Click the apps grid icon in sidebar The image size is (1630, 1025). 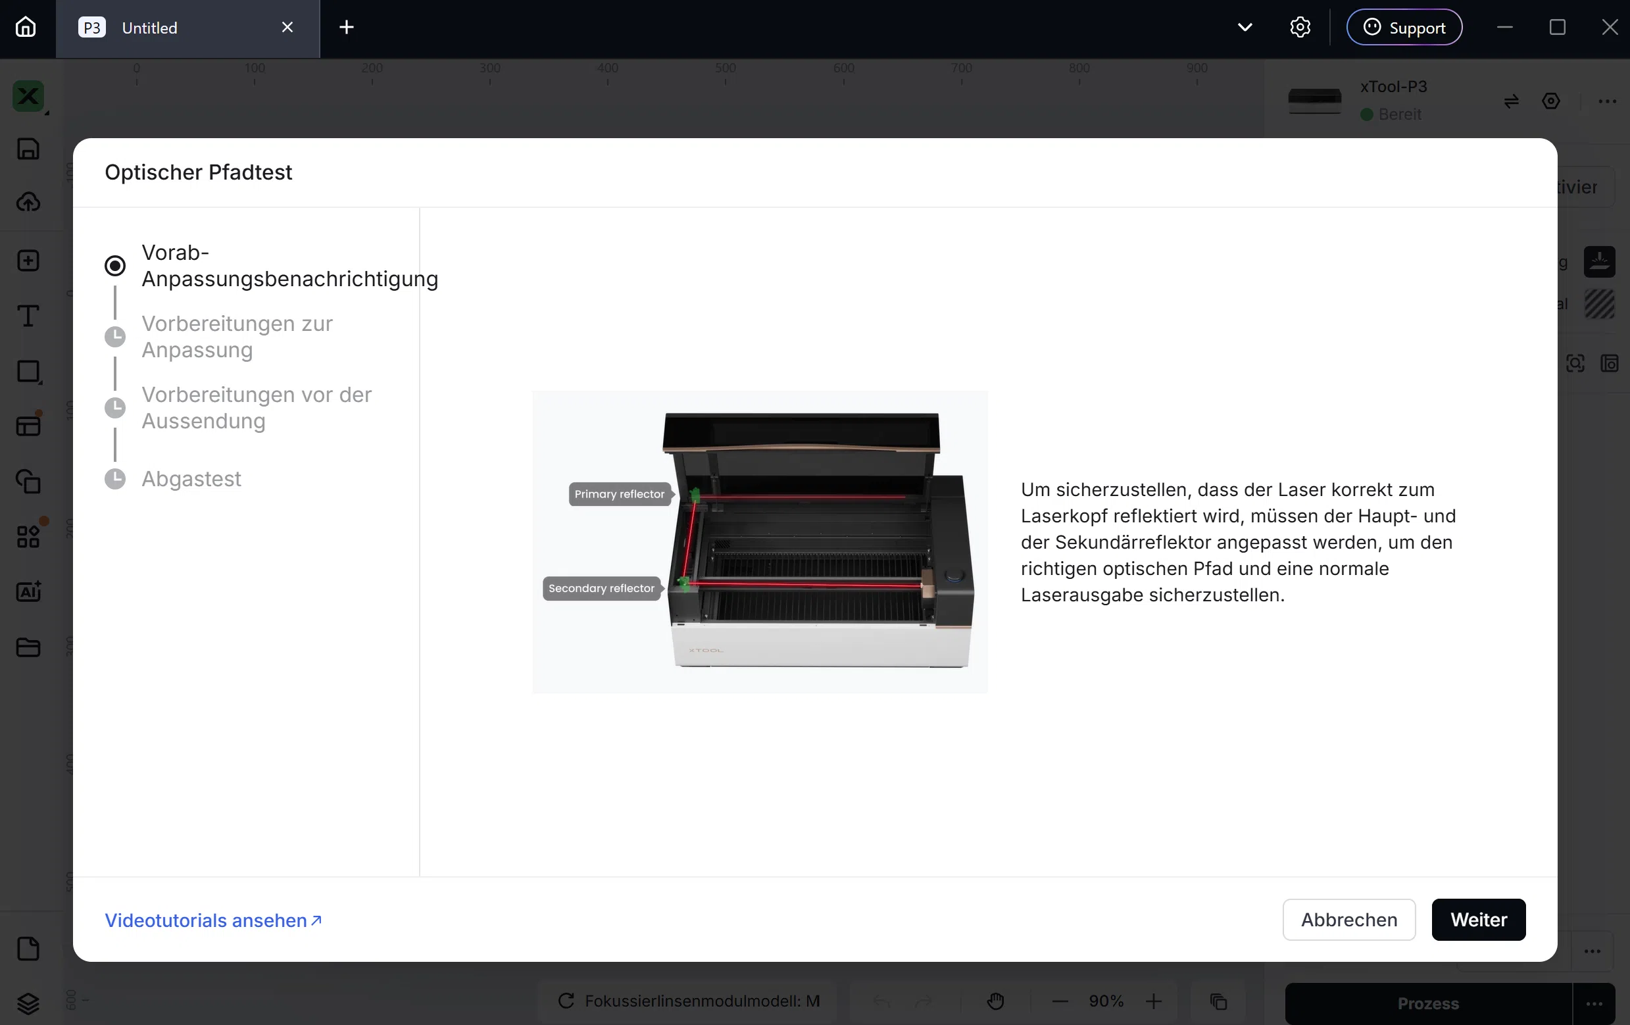click(x=28, y=537)
